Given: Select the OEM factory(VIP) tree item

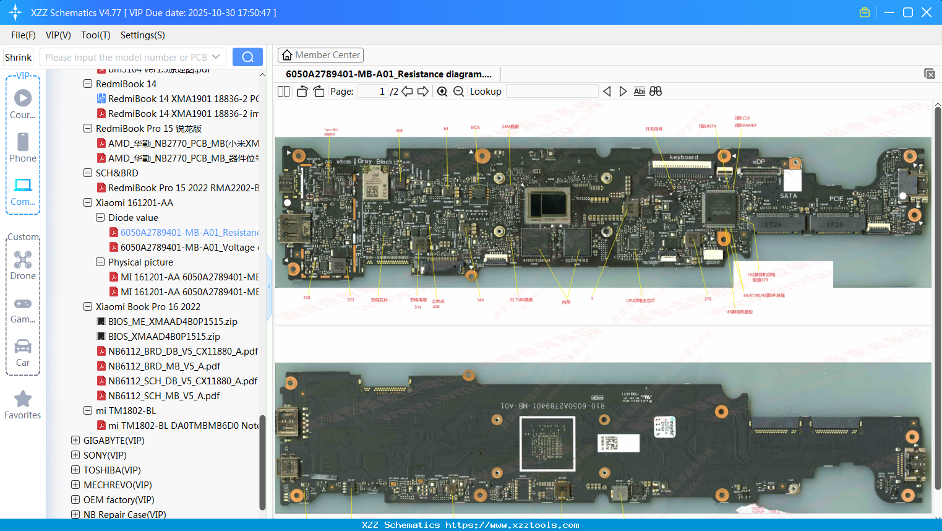Looking at the screenshot, I should click(119, 499).
